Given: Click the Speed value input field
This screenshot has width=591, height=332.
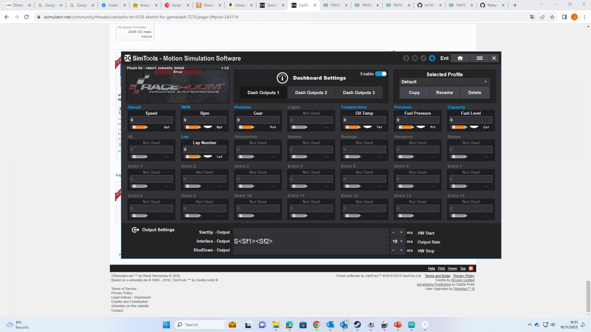Looking at the screenshot, I should coord(151,120).
